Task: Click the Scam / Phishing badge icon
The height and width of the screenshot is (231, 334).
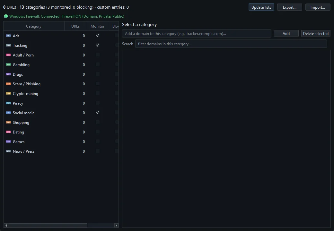Action: coord(8,84)
